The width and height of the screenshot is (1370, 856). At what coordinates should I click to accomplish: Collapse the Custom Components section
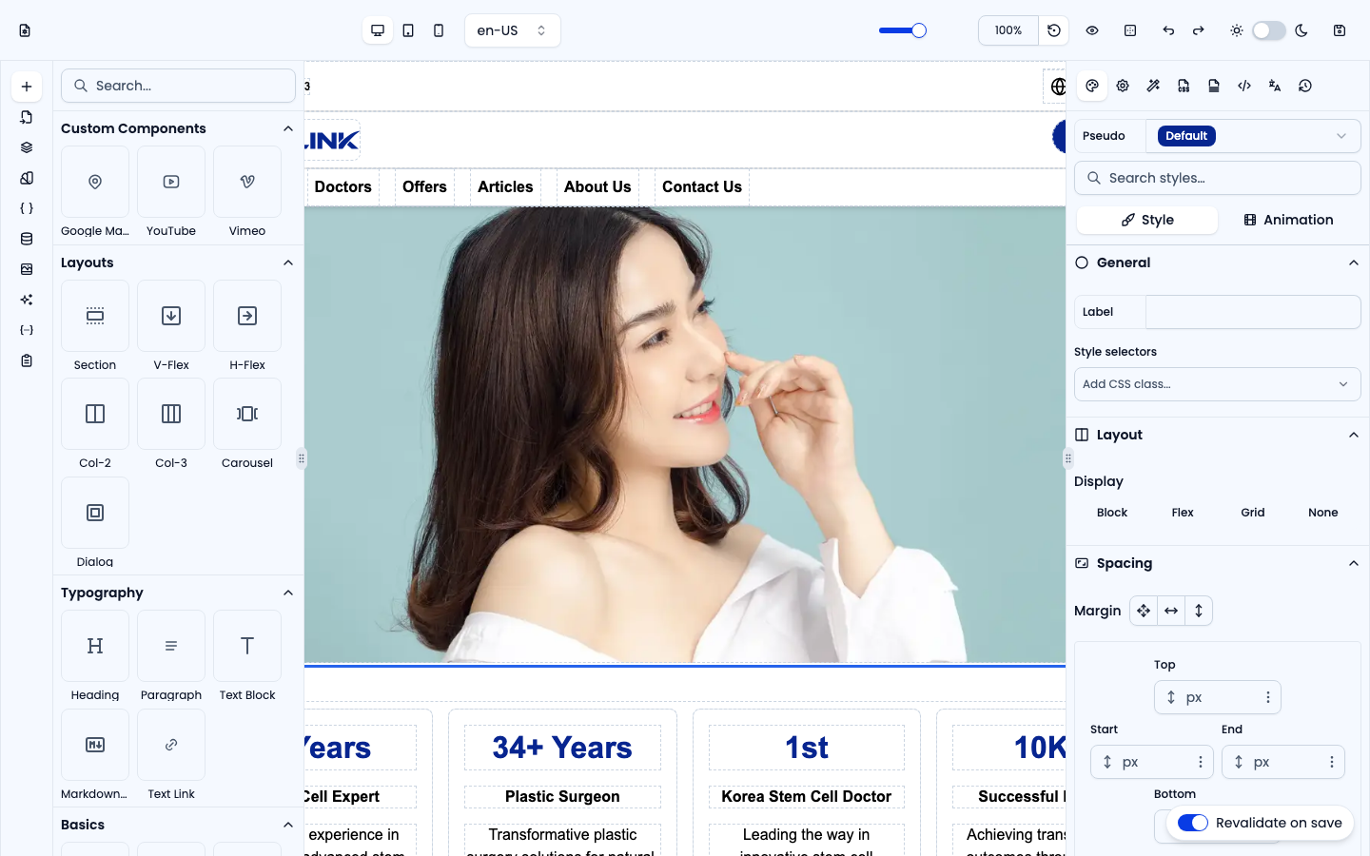pos(288,128)
